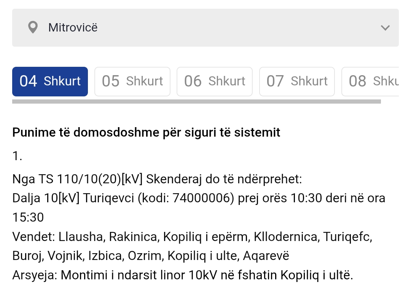Click the line starting with Buroj, Vojnik
Screen dimensions: 411x293
coord(151,256)
